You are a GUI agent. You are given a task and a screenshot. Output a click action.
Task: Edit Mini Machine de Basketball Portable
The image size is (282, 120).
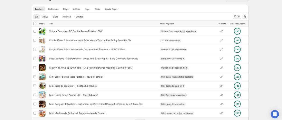point(221,113)
